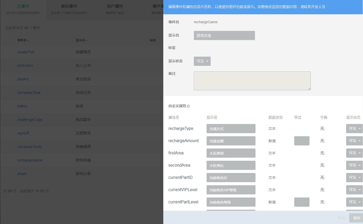Open the joinUnion event link

coord(25,66)
